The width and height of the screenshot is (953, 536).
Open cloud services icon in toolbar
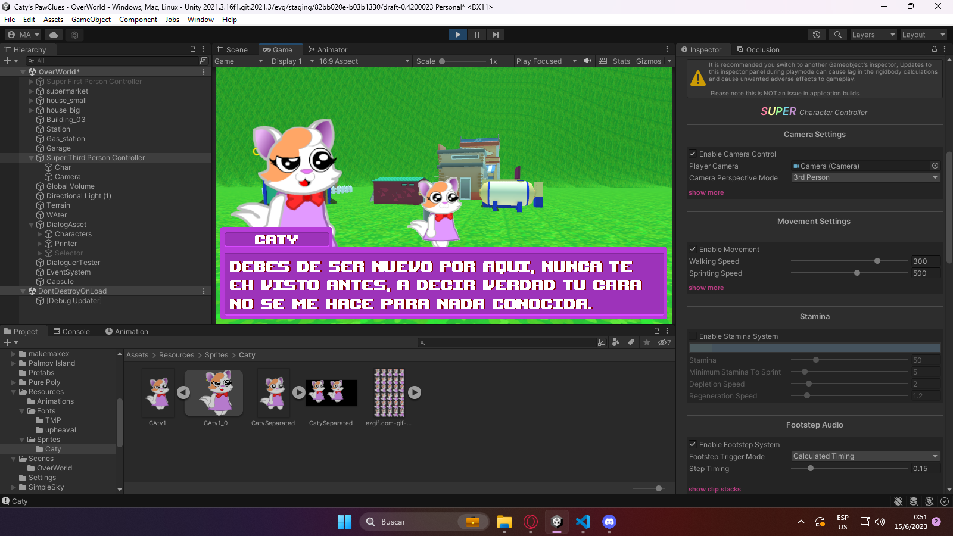tap(54, 35)
